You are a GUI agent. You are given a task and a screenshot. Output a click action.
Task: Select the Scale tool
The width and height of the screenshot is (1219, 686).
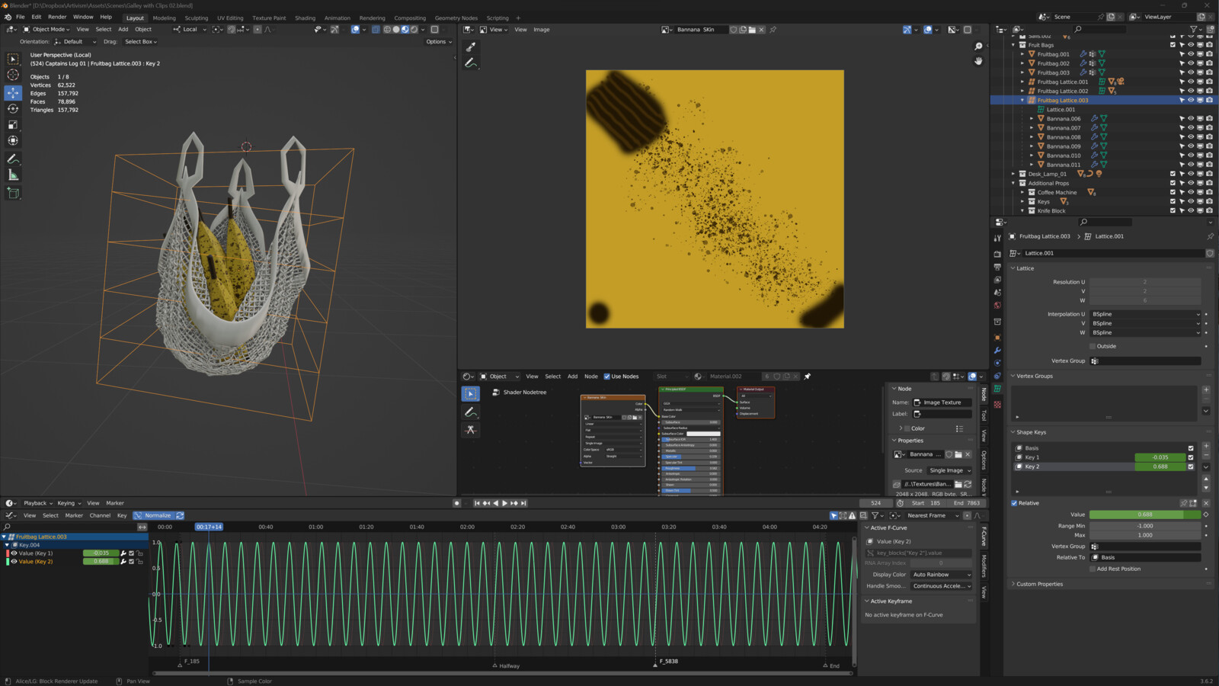point(13,125)
